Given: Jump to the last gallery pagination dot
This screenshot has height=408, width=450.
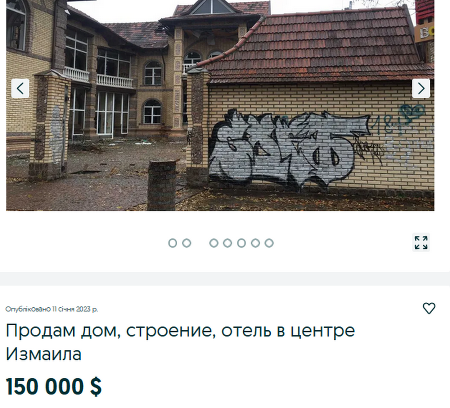Looking at the screenshot, I should [x=269, y=243].
